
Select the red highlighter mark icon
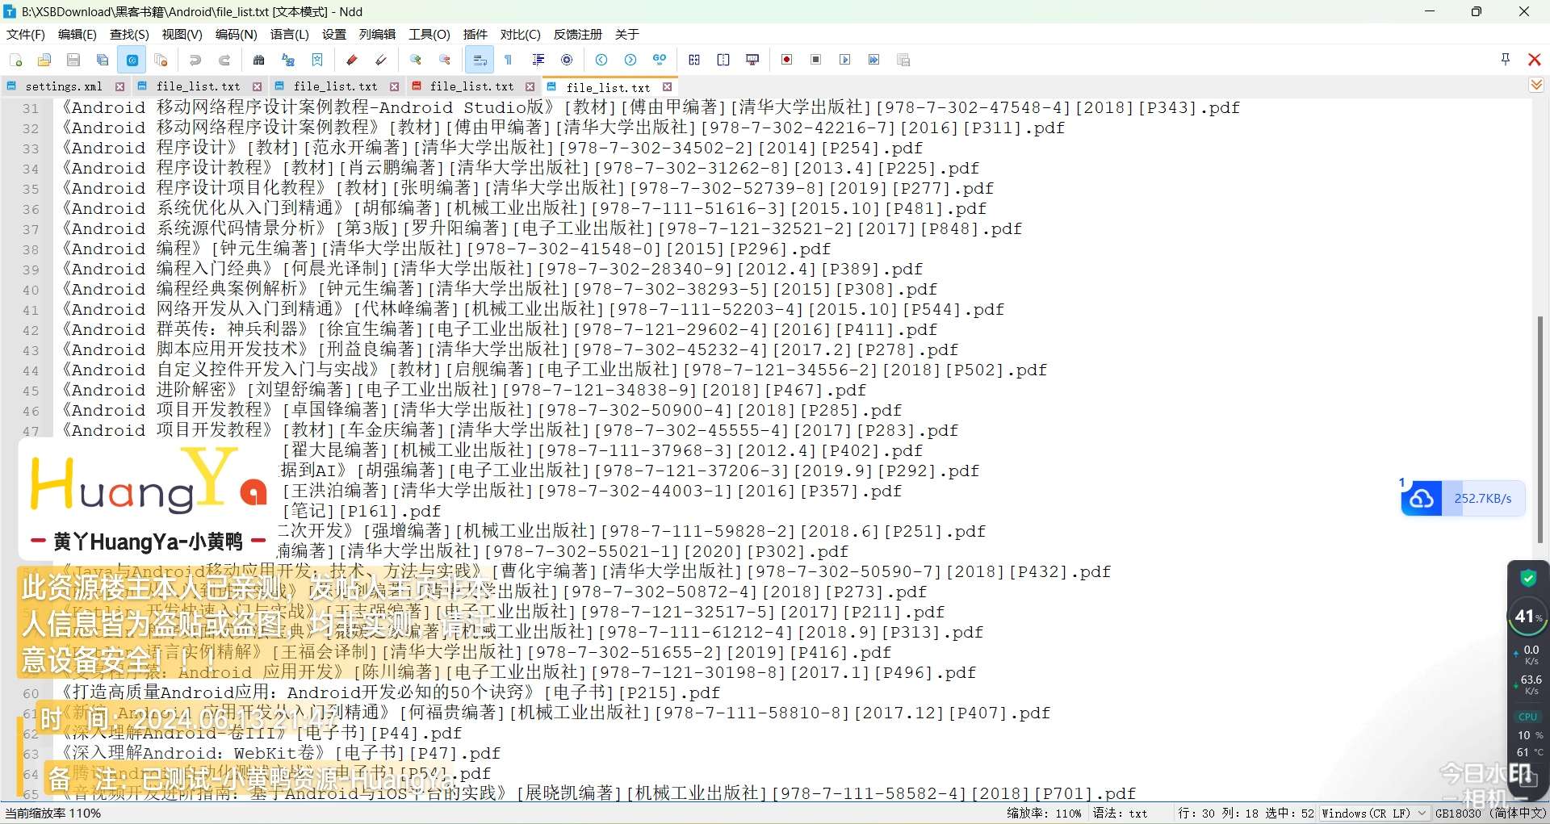352,60
